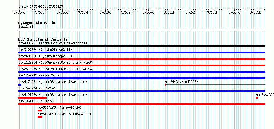Open nsv6443 (Kidd2008) label
Viewport: 274px width, 129px height.
(181, 82)
